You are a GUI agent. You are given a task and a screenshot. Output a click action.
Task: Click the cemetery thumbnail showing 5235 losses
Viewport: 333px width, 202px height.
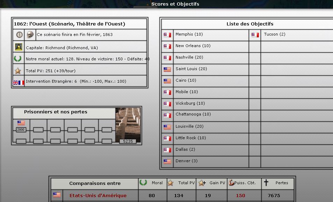pyautogui.click(x=128, y=125)
